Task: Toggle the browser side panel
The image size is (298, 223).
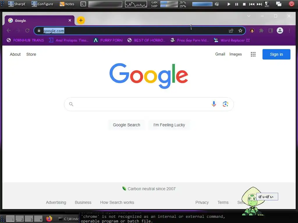Action: pyautogui.click(x=270, y=30)
